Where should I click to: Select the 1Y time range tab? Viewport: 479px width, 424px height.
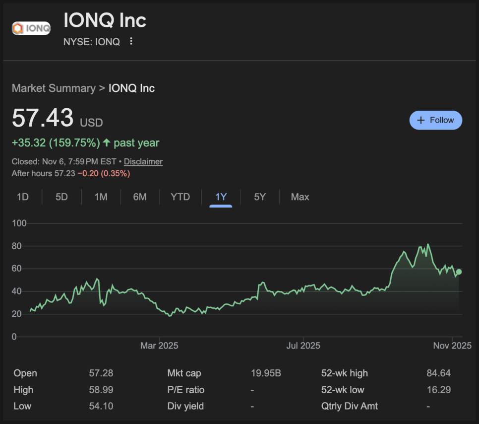tap(221, 197)
